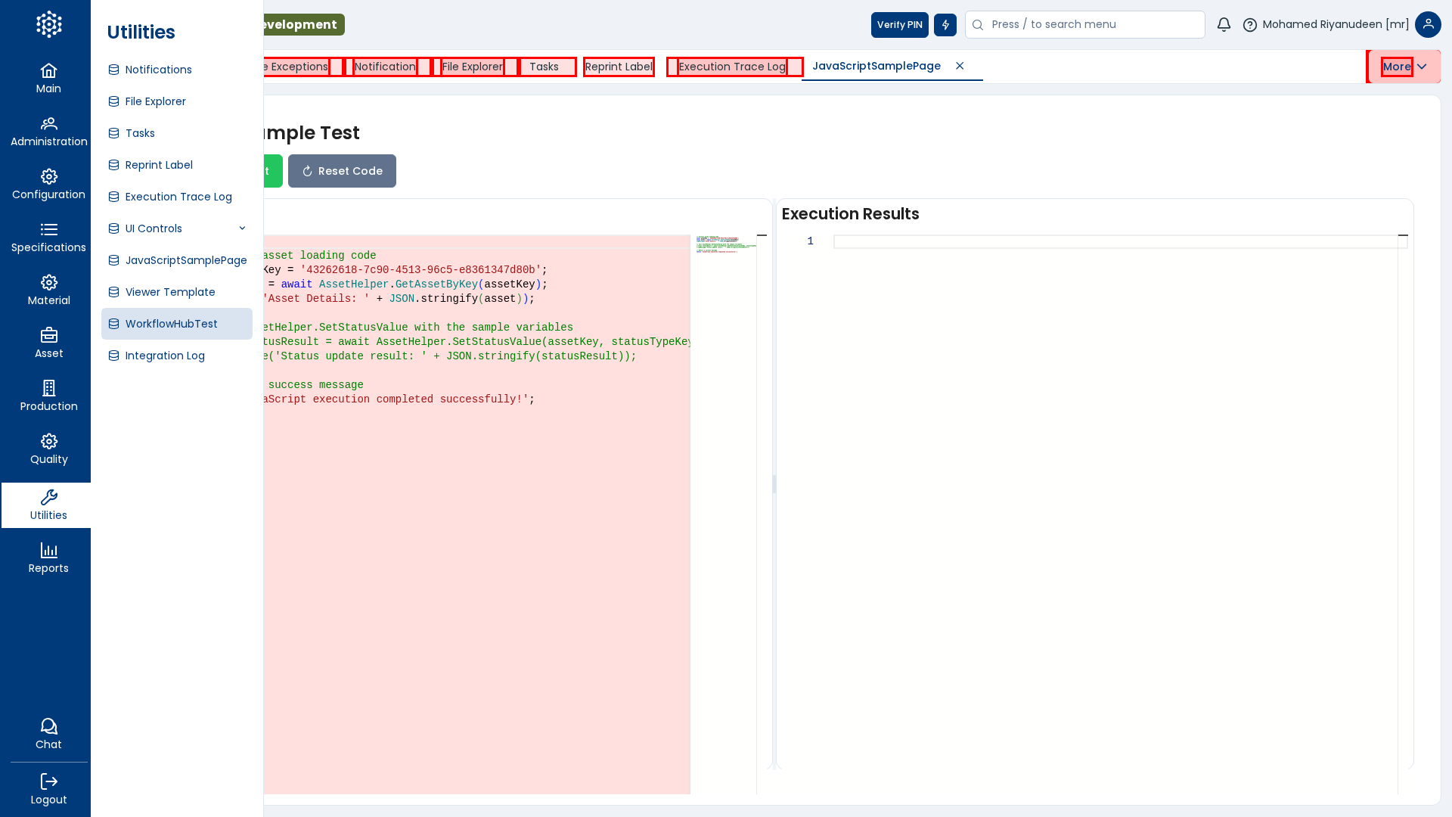Image resolution: width=1452 pixels, height=817 pixels.
Task: Click the Verify PIN button
Action: [x=899, y=25]
